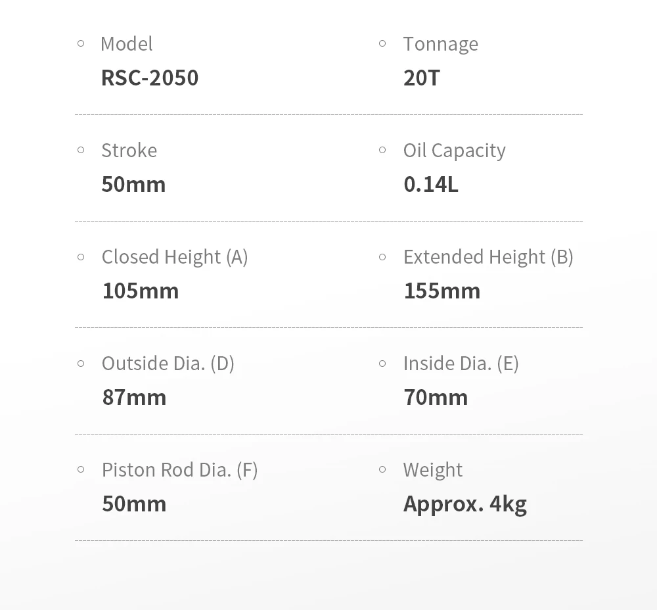Click the 87mm outside diameter value
The height and width of the screenshot is (610, 657).
pyautogui.click(x=134, y=398)
